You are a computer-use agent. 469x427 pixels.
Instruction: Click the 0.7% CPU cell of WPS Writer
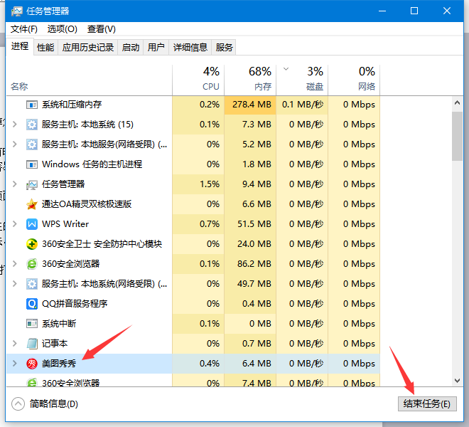click(198, 224)
